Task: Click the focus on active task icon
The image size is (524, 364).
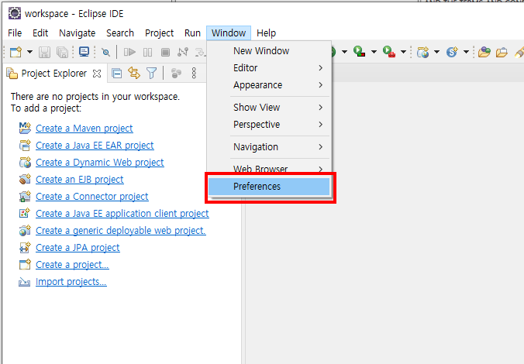Action: point(176,73)
